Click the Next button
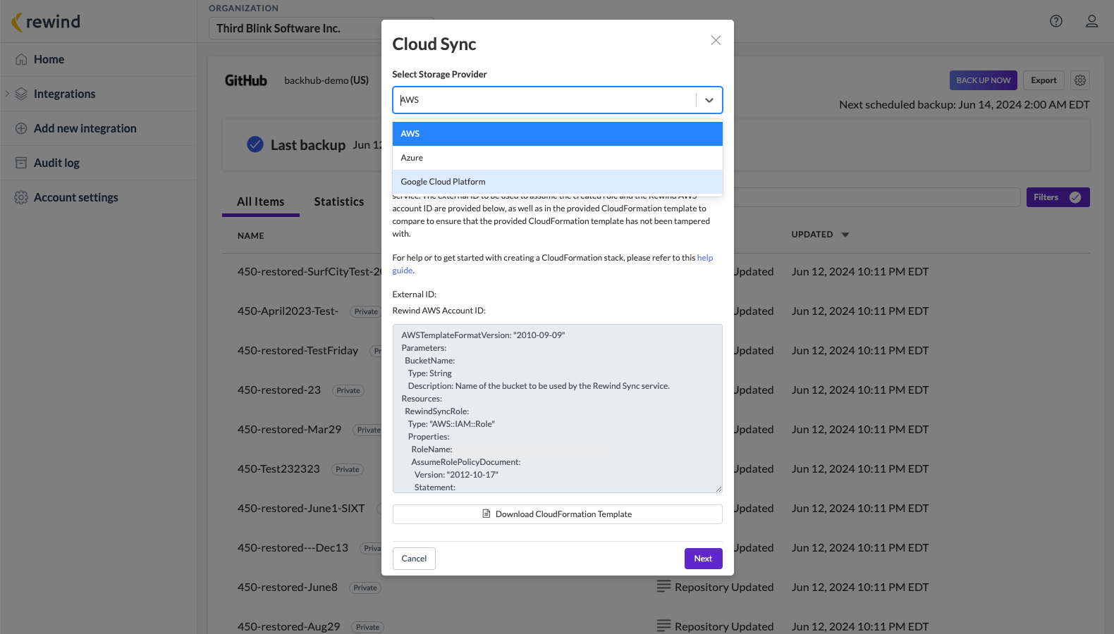The image size is (1114, 634). pos(704,559)
